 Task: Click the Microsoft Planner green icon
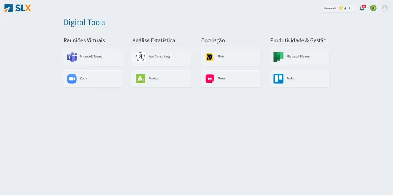pyautogui.click(x=278, y=57)
